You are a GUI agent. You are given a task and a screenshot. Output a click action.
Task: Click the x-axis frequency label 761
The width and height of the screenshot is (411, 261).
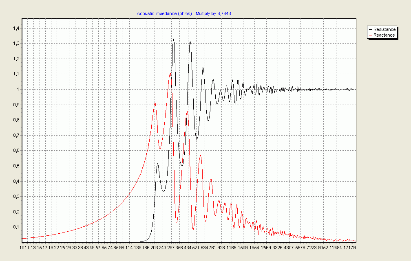[x=212, y=248]
